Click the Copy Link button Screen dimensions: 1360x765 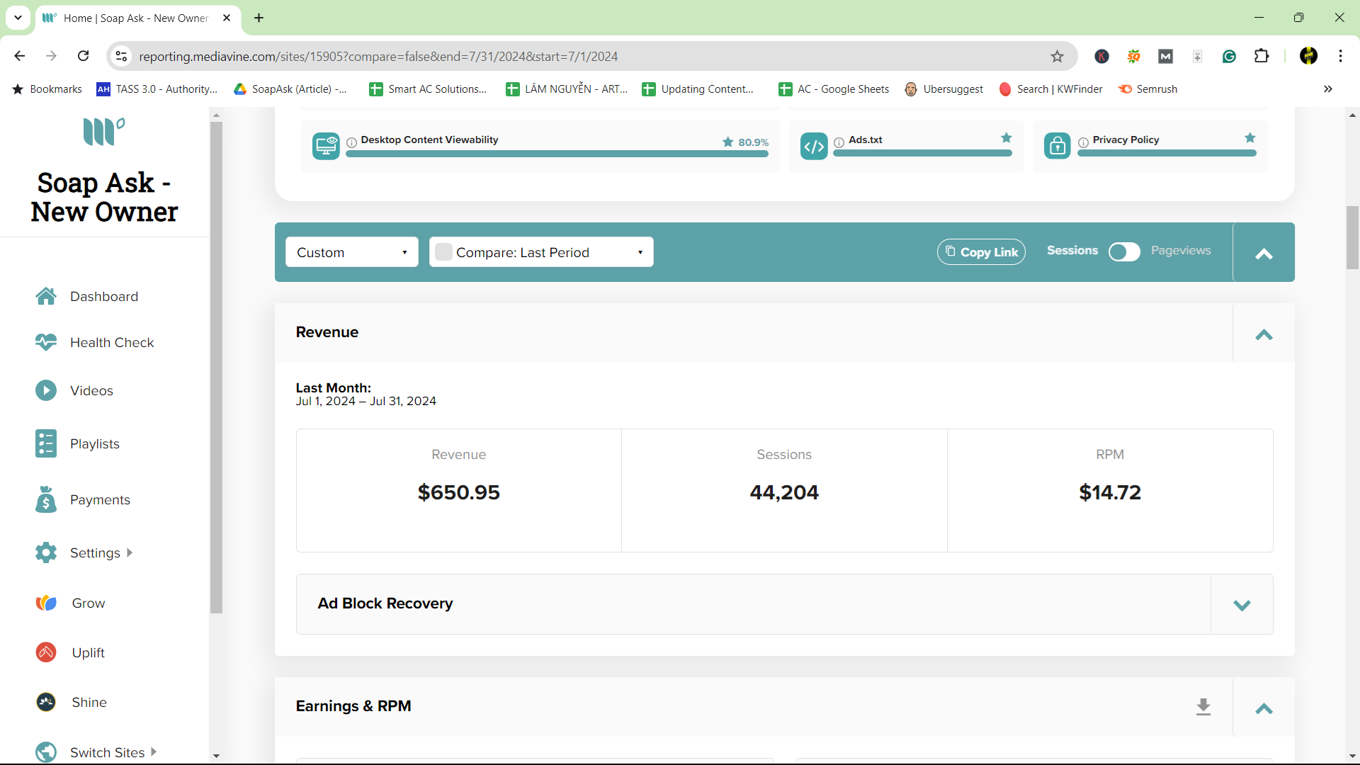[981, 252]
